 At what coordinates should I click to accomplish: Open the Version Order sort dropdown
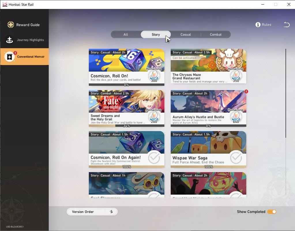[92, 212]
